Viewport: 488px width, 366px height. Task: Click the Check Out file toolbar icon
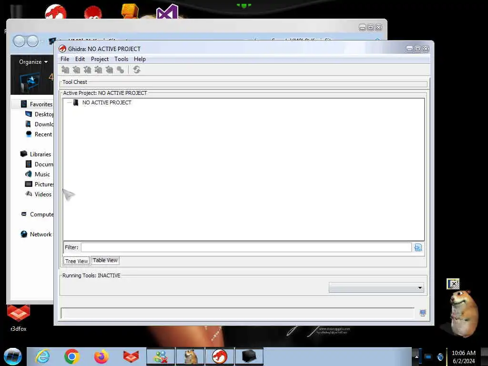click(76, 70)
